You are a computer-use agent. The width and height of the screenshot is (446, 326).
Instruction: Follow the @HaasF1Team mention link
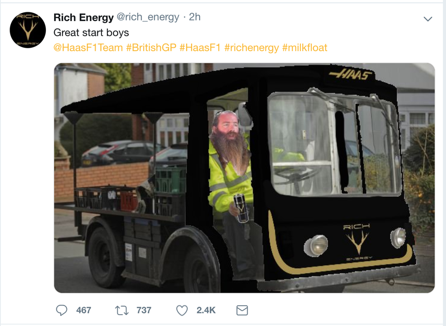pos(88,47)
